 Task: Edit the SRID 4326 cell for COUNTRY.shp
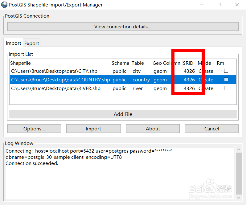tap(189, 80)
